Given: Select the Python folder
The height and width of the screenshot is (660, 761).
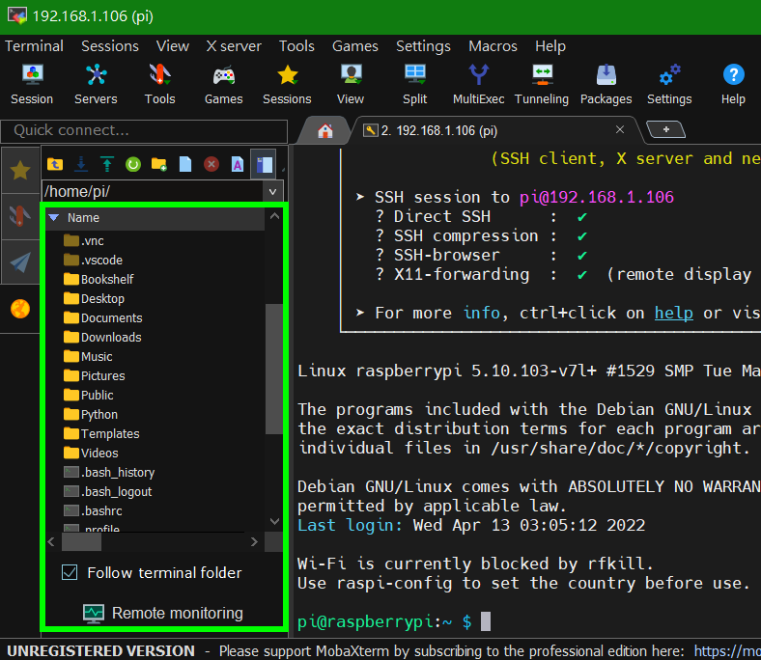Looking at the screenshot, I should [91, 415].
